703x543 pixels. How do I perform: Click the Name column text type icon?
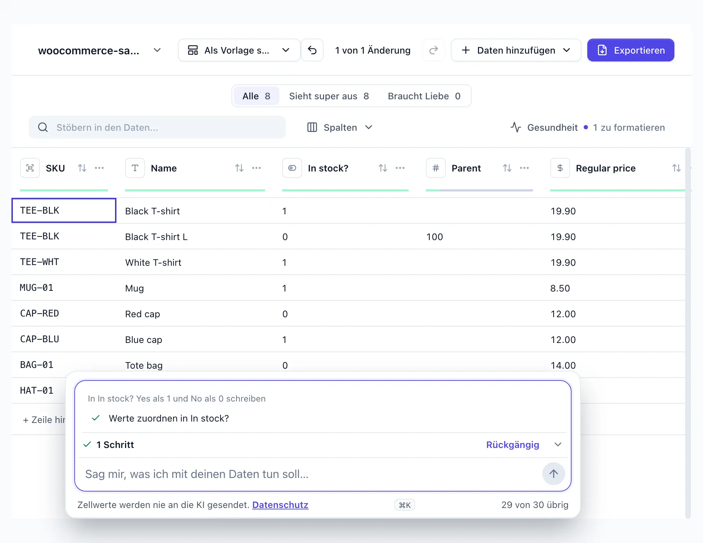click(x=135, y=168)
